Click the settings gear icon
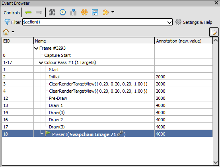The width and height of the screenshot is (220, 167). 178,22
